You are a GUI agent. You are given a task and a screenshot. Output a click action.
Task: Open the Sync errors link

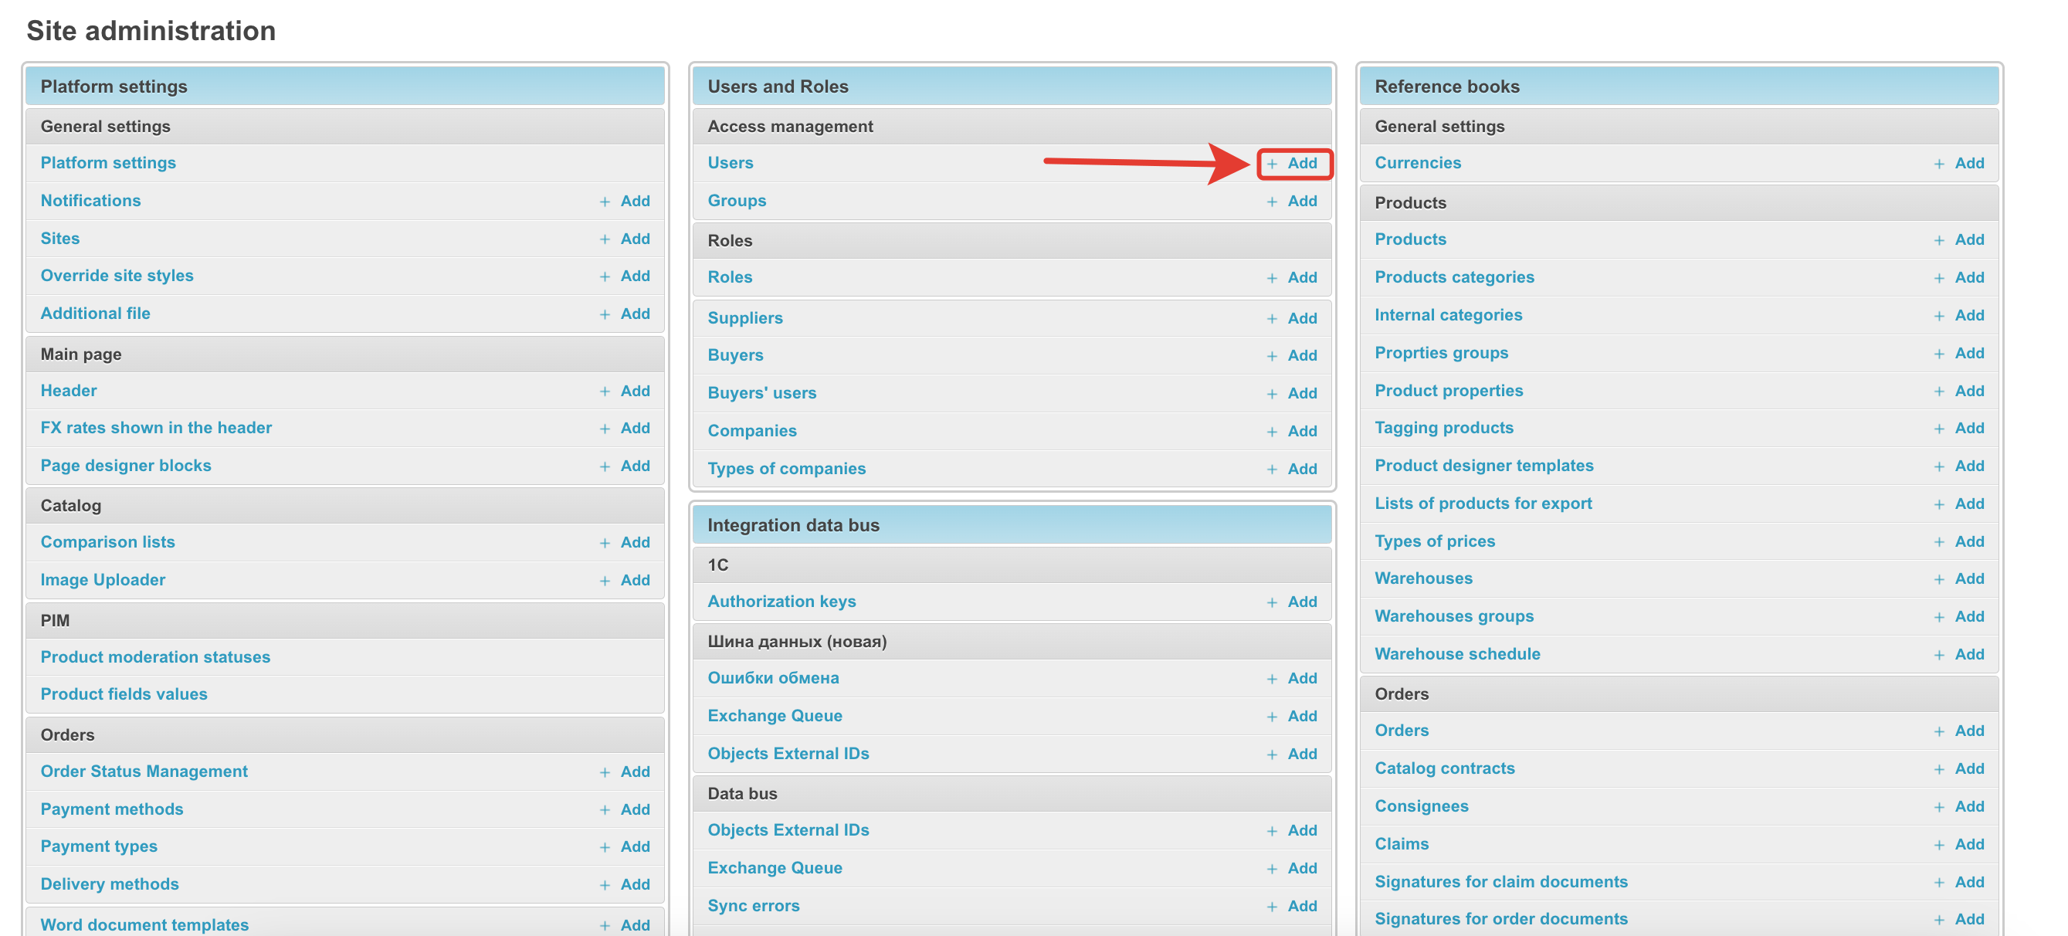click(x=754, y=906)
